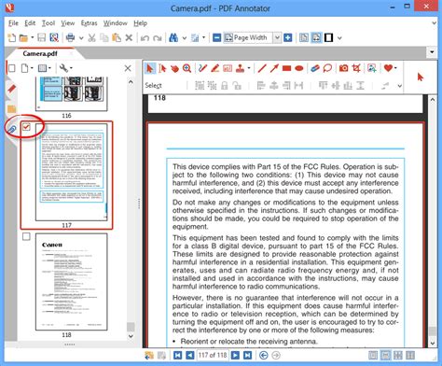This screenshot has height=366, width=442.
Task: Toggle single page layout in status bar
Action: 373,355
